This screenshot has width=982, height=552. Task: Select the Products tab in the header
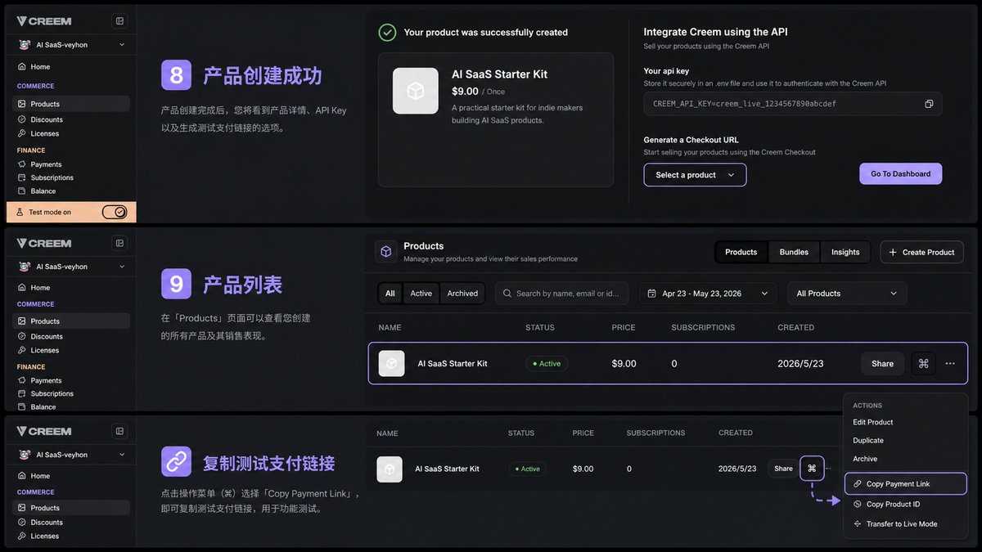[741, 252]
